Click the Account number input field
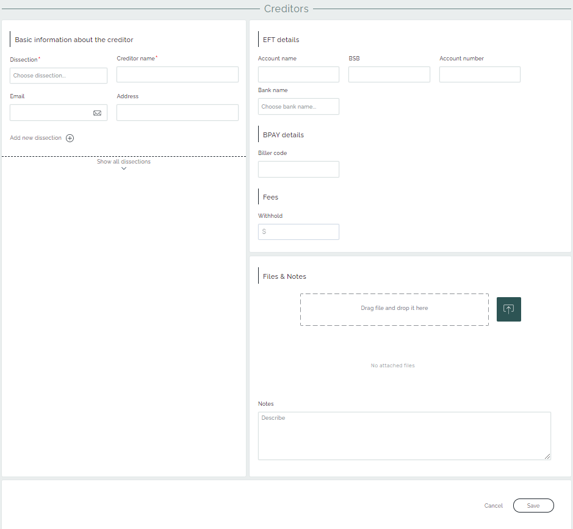 click(x=480, y=74)
